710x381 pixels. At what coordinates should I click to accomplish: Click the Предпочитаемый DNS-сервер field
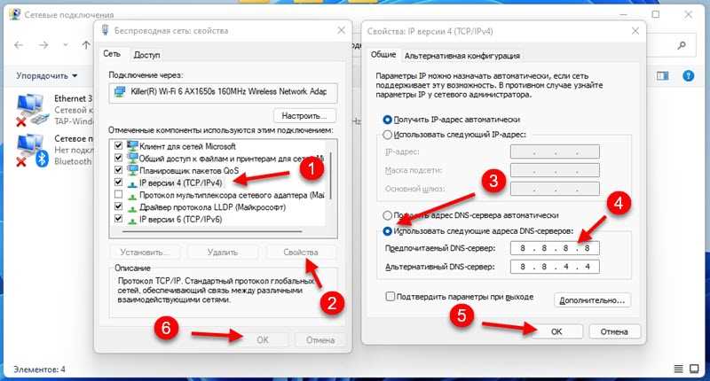(555, 248)
